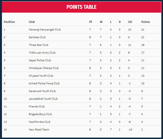This screenshot has width=163, height=139.
Task: Open New Road Team row
Action: click(81, 129)
